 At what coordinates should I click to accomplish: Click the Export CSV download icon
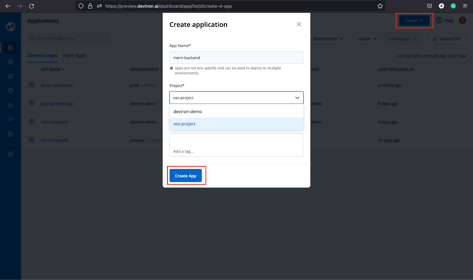pos(435,39)
